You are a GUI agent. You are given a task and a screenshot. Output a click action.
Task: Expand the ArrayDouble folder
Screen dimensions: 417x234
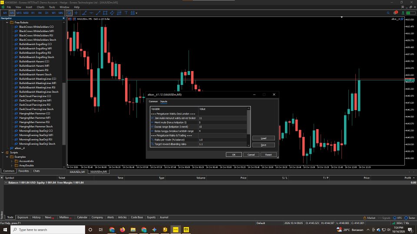click(x=12, y=166)
